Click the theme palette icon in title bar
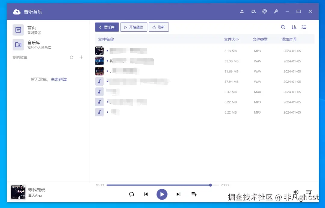The image size is (325, 208). coord(265,11)
